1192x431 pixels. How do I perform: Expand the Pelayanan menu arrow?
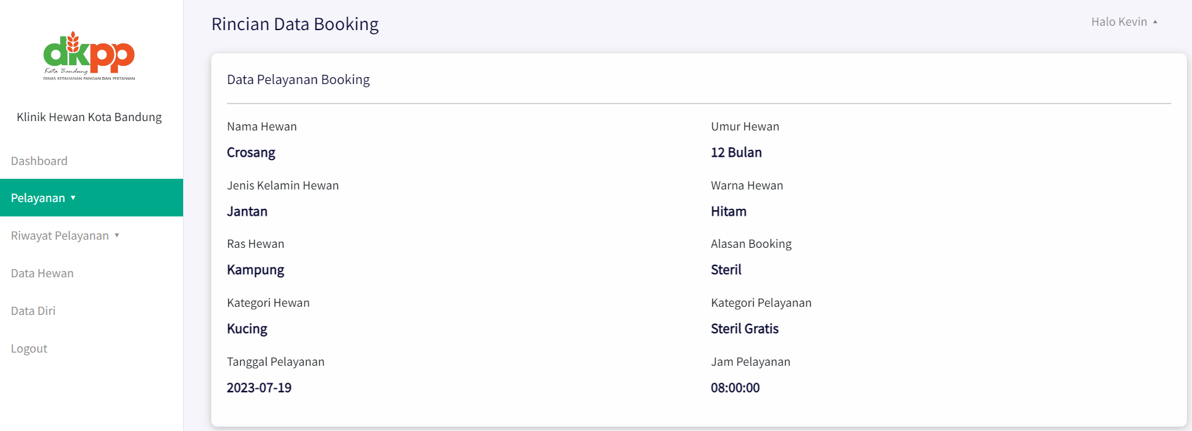coord(73,198)
